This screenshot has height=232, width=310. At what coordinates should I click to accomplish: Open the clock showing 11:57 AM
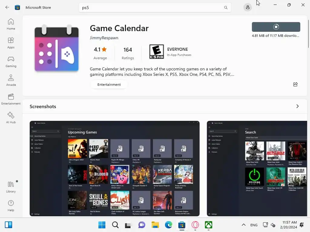click(289, 225)
